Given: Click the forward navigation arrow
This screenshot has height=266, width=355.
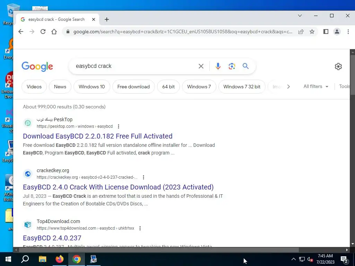Looking at the screenshot, I should 32,32.
